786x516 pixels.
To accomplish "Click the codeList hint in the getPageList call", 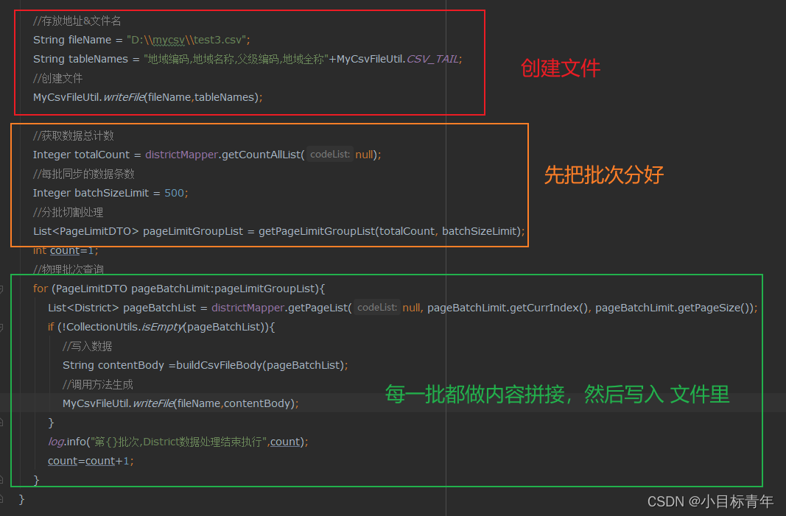I will pos(377,308).
